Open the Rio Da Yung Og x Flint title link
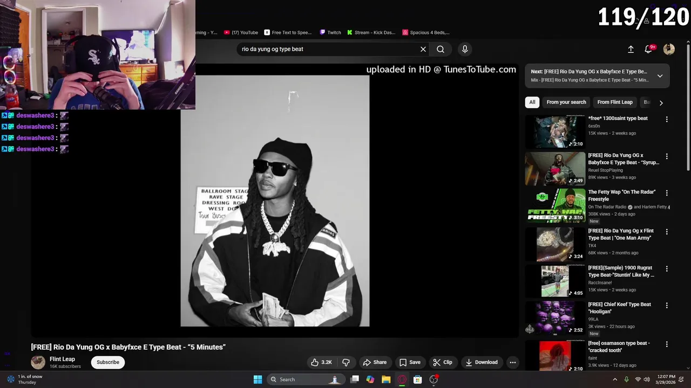The height and width of the screenshot is (388, 691). point(621,234)
